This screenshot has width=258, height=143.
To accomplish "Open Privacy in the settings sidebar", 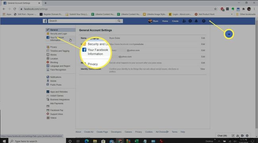I will pos(54,47).
